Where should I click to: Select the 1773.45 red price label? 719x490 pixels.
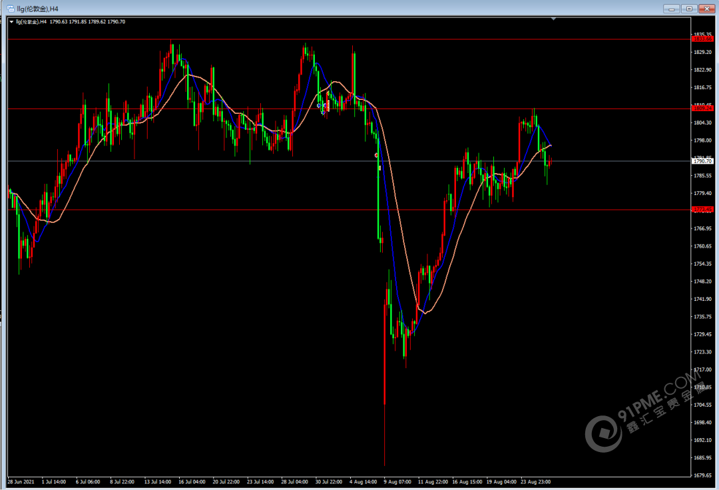tap(702, 210)
